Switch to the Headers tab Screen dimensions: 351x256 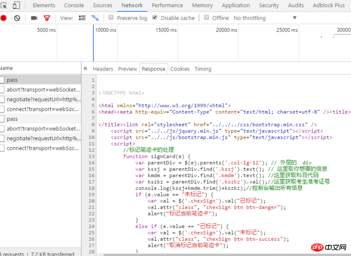[103, 69]
